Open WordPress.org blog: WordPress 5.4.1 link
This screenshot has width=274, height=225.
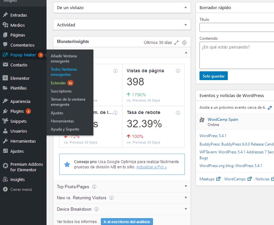[231, 165]
